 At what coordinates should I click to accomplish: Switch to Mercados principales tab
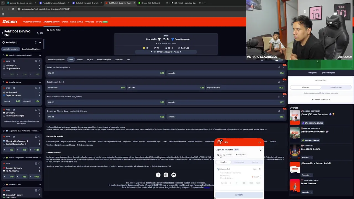56,59
